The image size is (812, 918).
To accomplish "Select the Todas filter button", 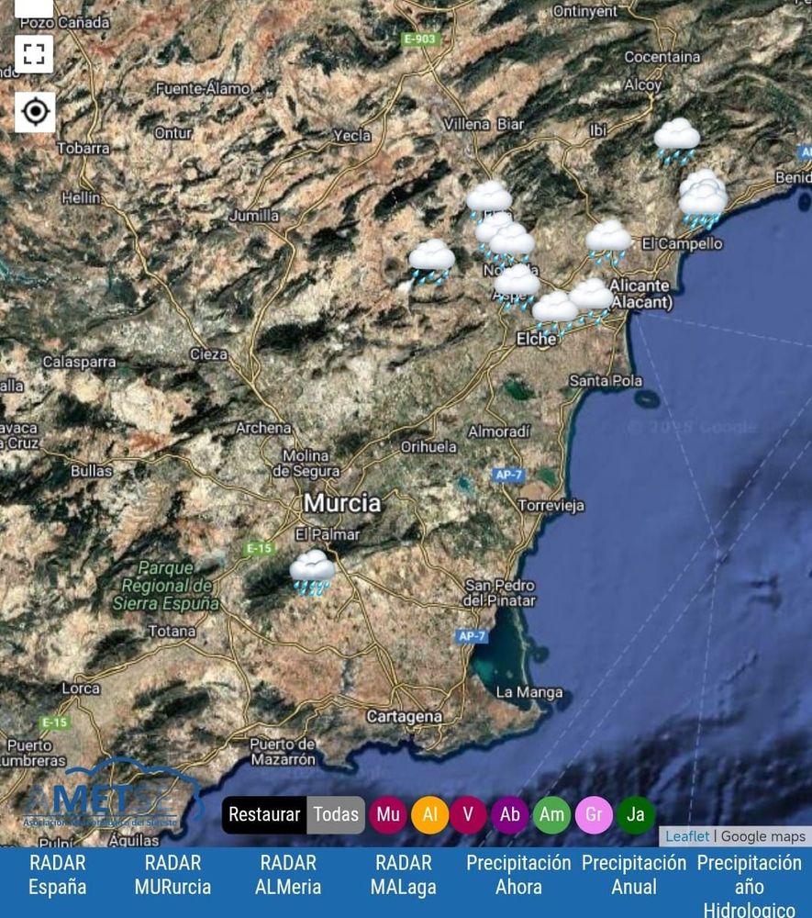I will [336, 814].
